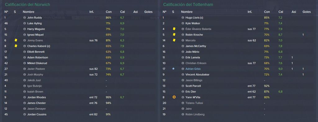Select Vincent Aboubakar's name
318x122 pixels.
point(197,74)
